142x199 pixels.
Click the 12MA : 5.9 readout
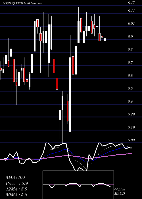(16, 189)
